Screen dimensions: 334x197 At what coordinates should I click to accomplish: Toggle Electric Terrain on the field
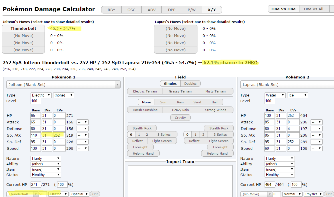pyautogui.click(x=145, y=91)
